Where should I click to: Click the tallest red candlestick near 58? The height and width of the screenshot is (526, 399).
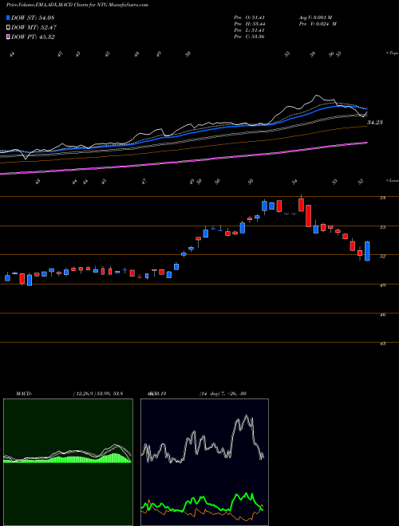point(309,216)
